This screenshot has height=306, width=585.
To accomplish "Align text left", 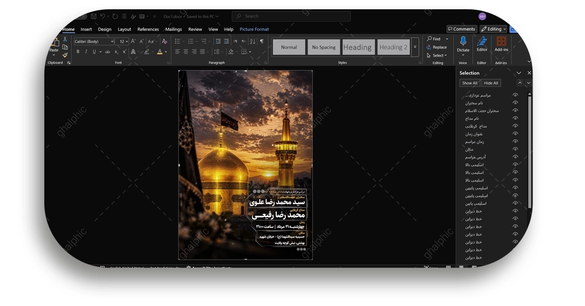I will [x=177, y=52].
